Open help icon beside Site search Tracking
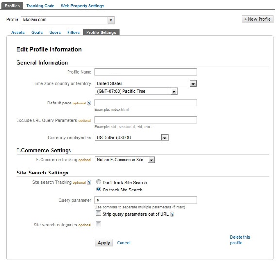Image resolution: width=277 pixels, height=261 pixels. coord(89,182)
